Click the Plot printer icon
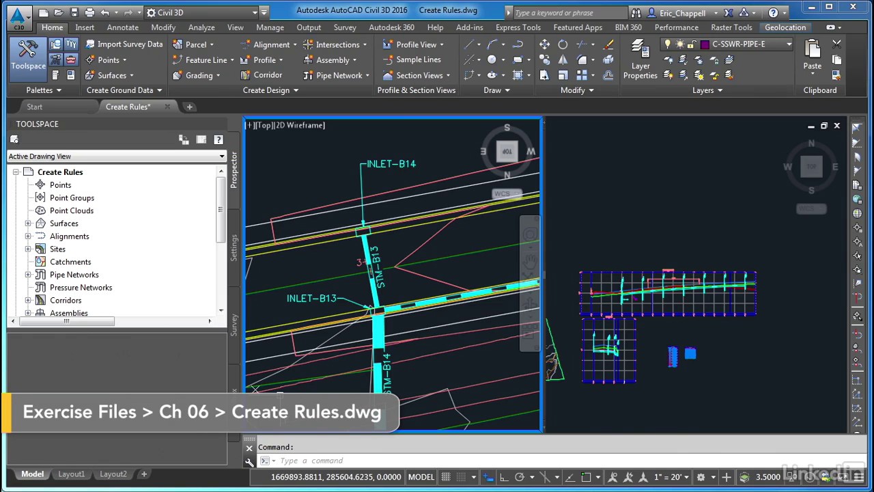This screenshot has height=492, width=874. (x=91, y=12)
